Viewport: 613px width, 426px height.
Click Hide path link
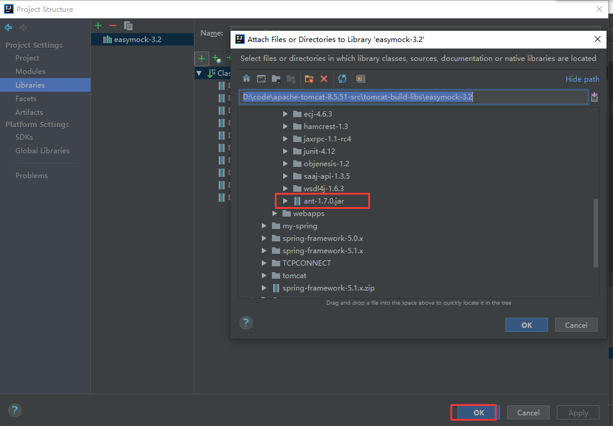(x=582, y=79)
